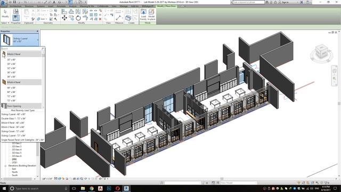Choose recent type Sliding-2 panel : 48" x 80"
This screenshot has width=341, height=192.
tap(13, 114)
